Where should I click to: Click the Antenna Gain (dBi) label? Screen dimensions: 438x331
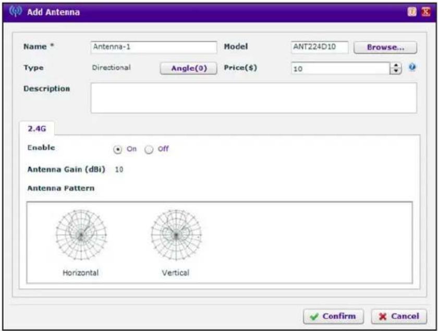coord(66,169)
